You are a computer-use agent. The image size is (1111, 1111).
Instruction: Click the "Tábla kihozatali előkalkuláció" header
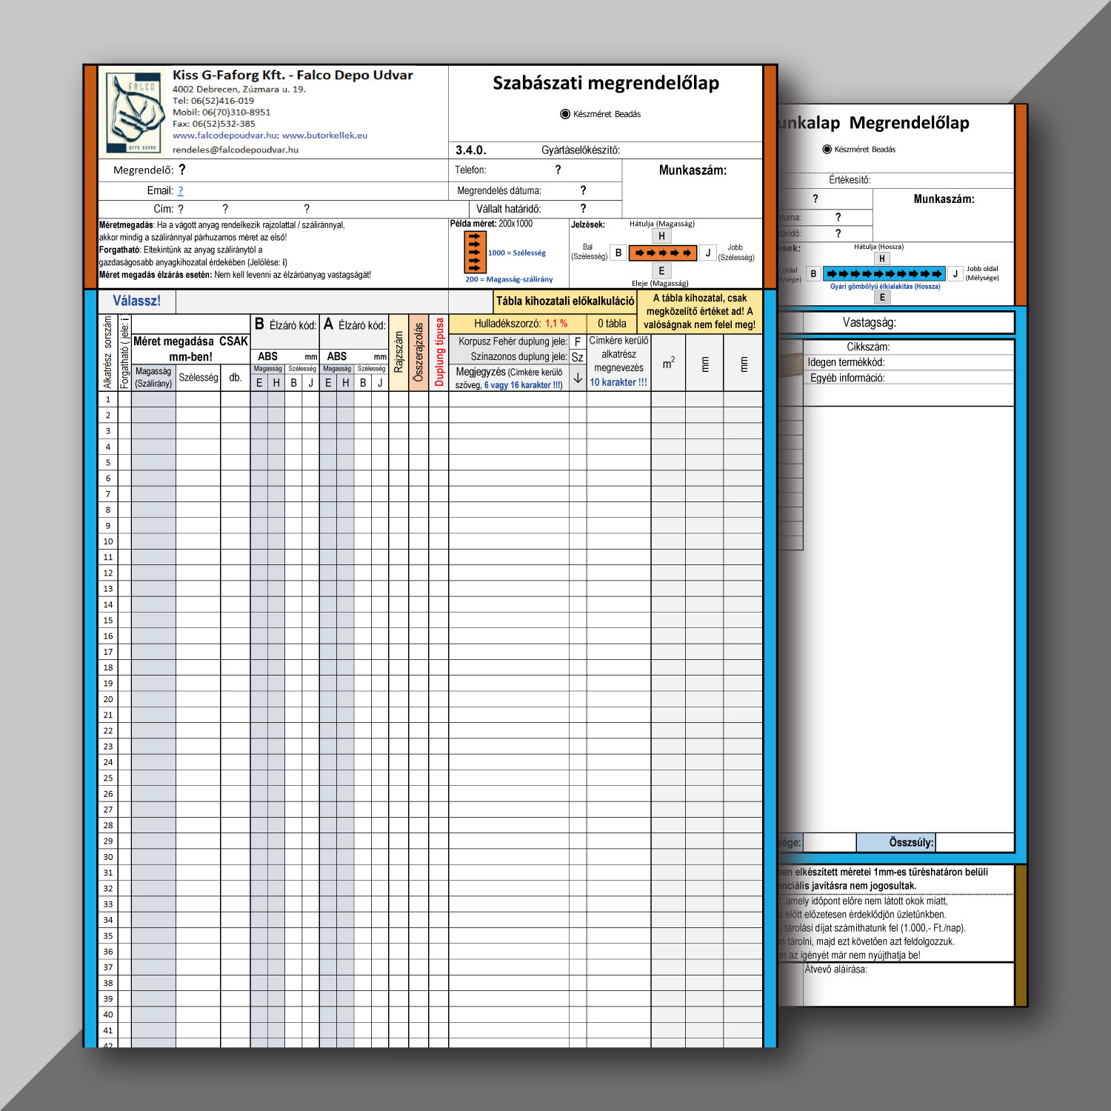click(x=565, y=301)
